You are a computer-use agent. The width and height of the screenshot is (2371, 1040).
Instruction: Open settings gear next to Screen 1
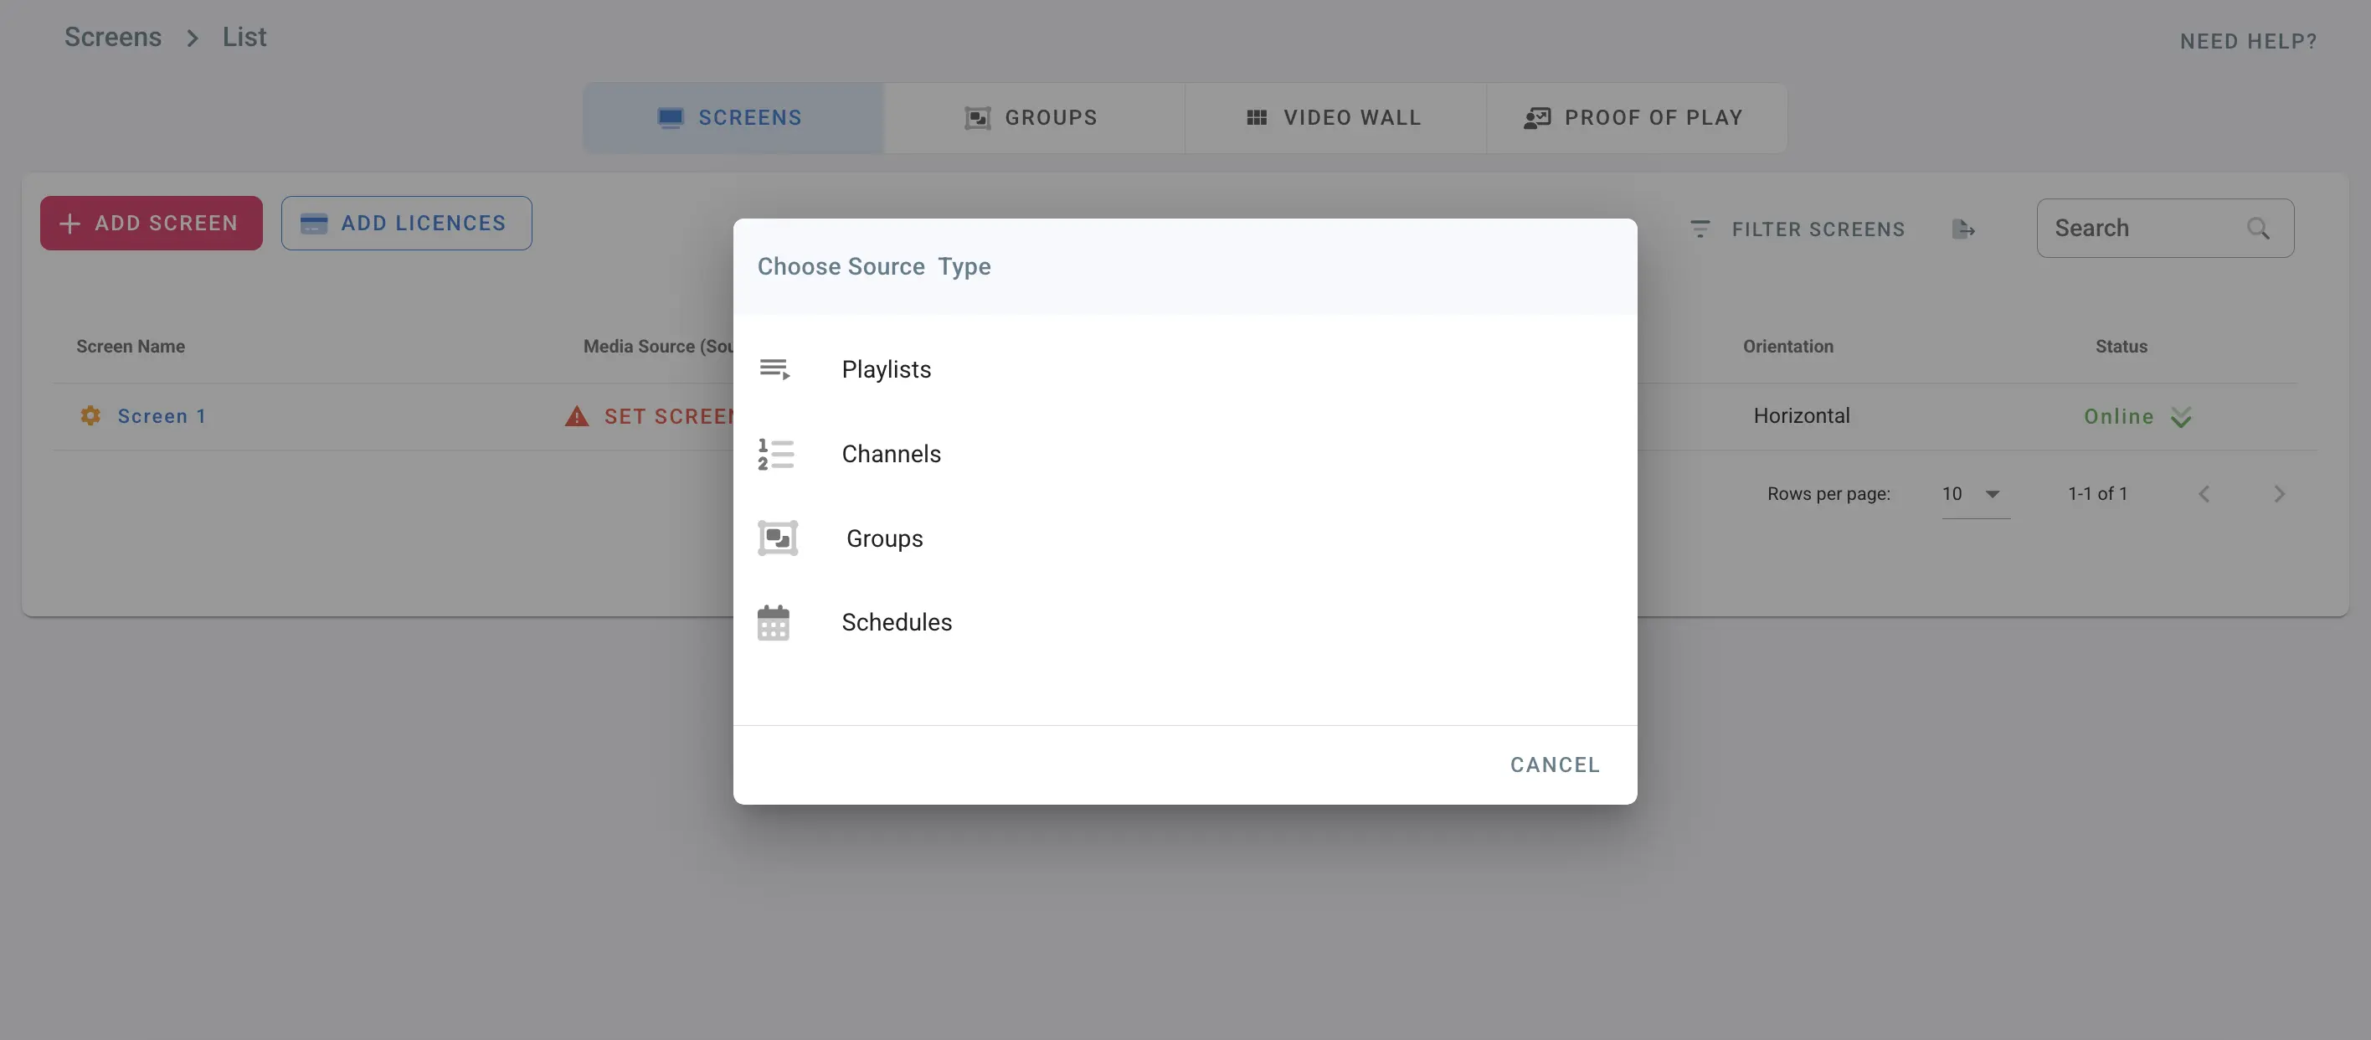coord(90,415)
